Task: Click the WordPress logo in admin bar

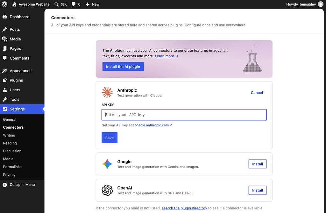Action: click(4, 4)
